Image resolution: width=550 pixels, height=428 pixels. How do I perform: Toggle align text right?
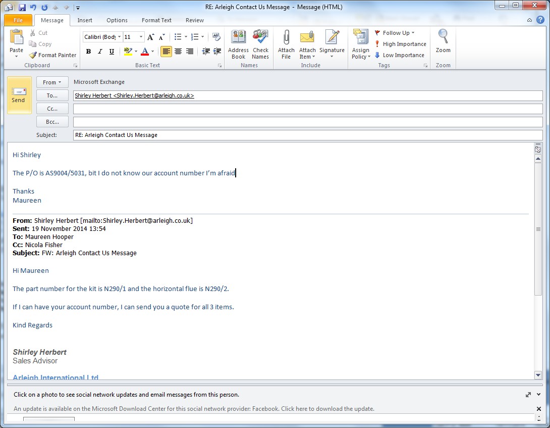click(x=190, y=52)
